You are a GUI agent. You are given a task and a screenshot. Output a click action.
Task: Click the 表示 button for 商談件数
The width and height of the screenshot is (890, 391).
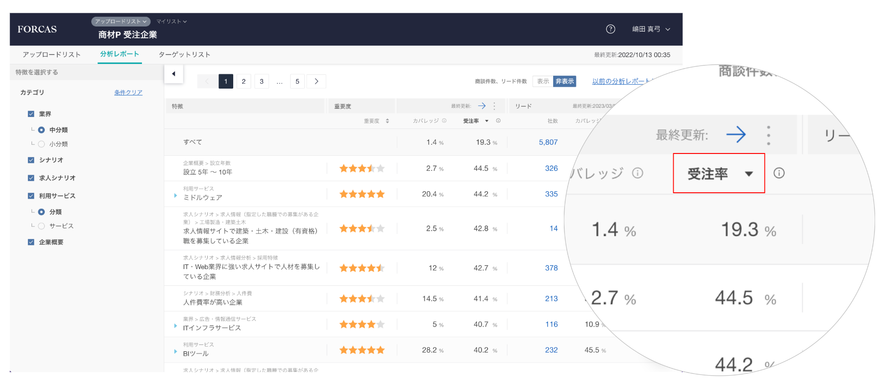[543, 81]
